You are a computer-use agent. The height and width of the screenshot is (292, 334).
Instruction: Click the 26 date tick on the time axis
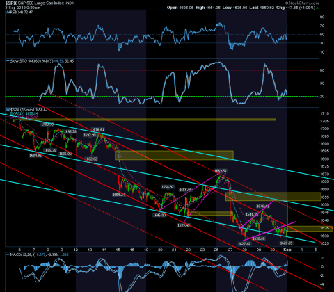[x=216, y=250]
